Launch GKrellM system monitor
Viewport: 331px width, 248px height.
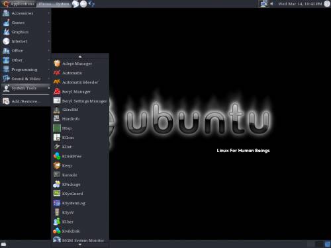pyautogui.click(x=80, y=110)
